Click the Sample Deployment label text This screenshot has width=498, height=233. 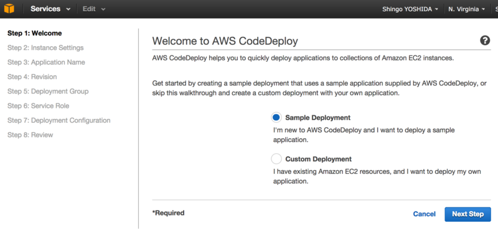[318, 118]
